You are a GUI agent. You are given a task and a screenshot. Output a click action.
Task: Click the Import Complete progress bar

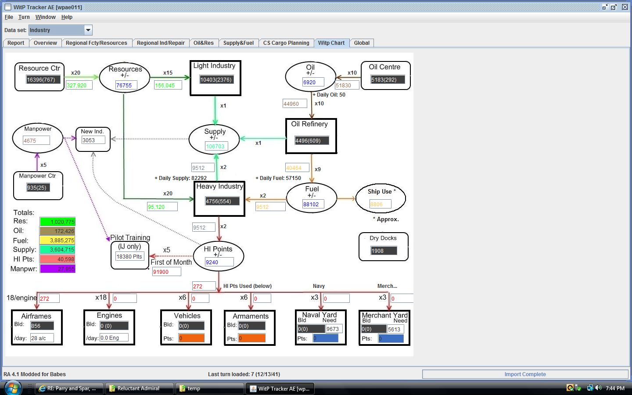coord(525,374)
